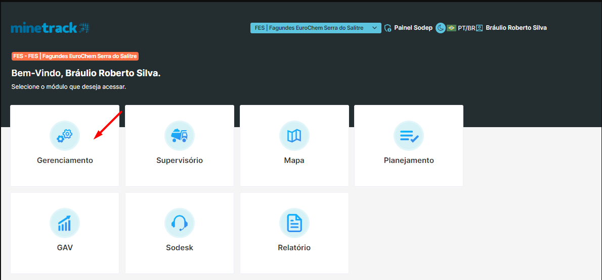Click the orange FES - FES site badge
Screen dimensions: 602x280
point(75,56)
